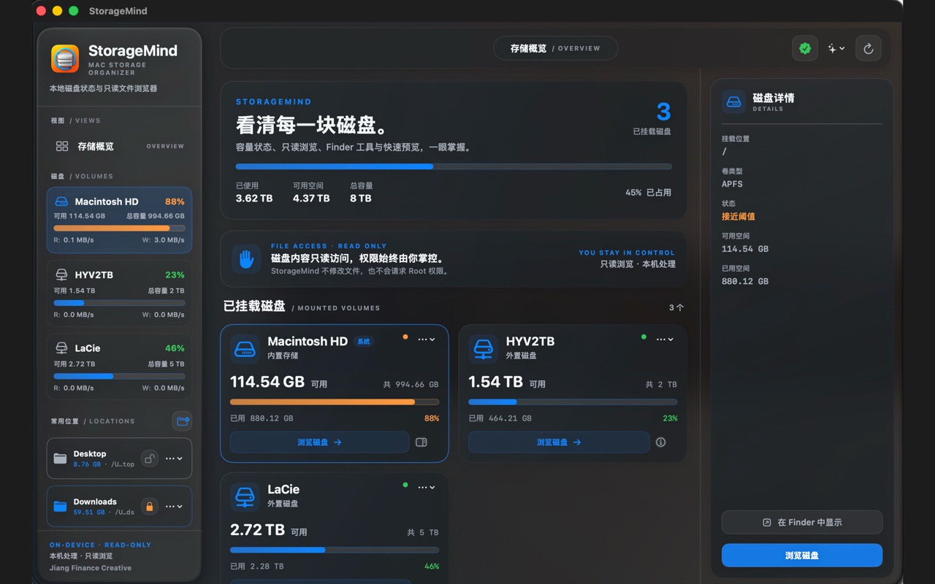This screenshot has height=584, width=935.
Task: Open HYV2TB card more options menu
Action: pyautogui.click(x=665, y=339)
